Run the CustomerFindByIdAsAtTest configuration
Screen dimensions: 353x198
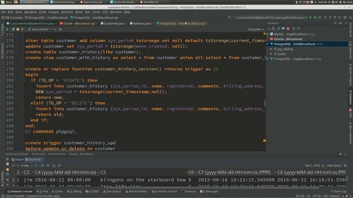point(311,18)
